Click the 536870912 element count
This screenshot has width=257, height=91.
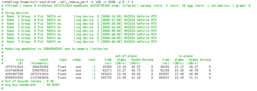click(40, 70)
